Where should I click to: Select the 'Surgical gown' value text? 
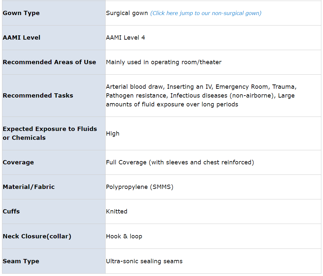click(x=127, y=13)
